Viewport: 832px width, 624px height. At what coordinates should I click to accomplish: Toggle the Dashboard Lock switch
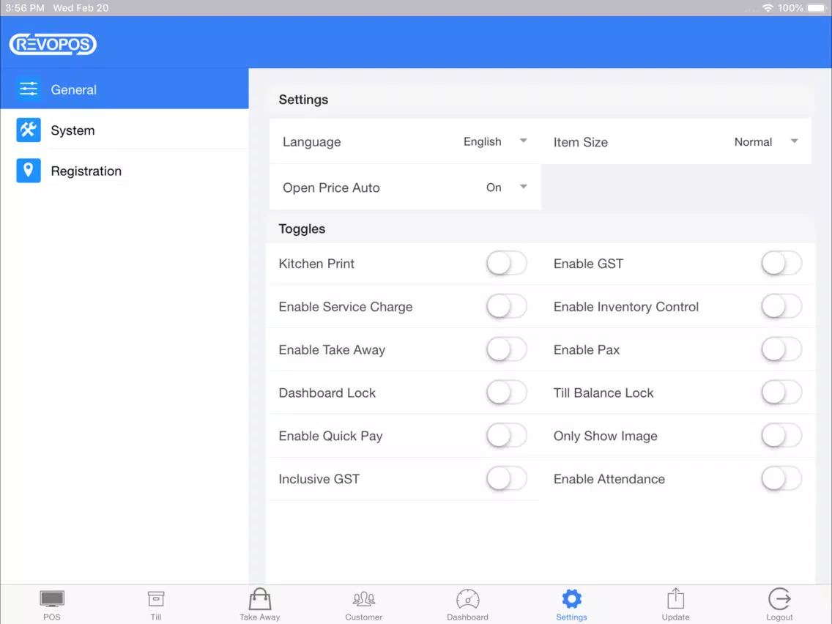tap(506, 393)
